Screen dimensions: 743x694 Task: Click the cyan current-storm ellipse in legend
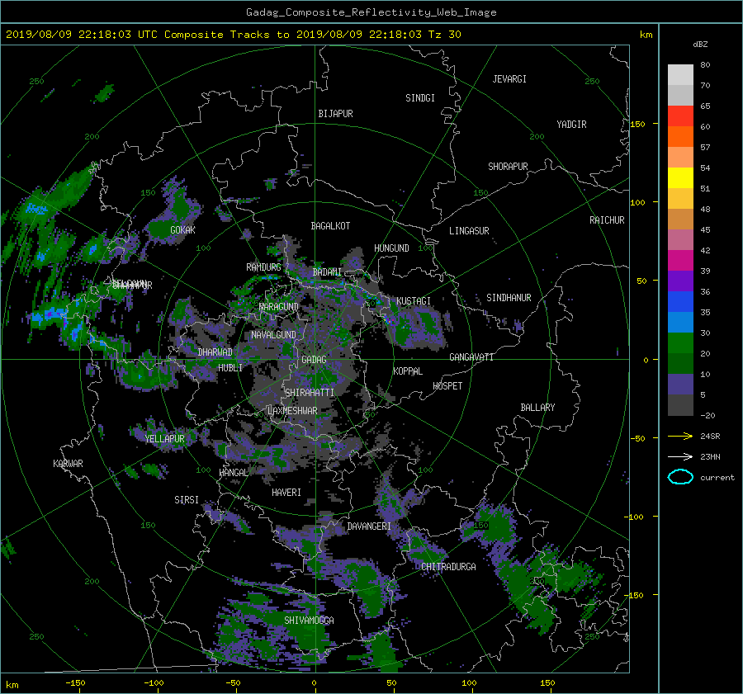(x=680, y=477)
